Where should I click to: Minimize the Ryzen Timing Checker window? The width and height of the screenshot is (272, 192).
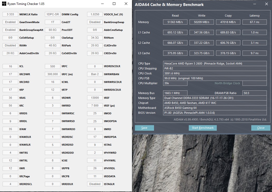click(102, 4)
